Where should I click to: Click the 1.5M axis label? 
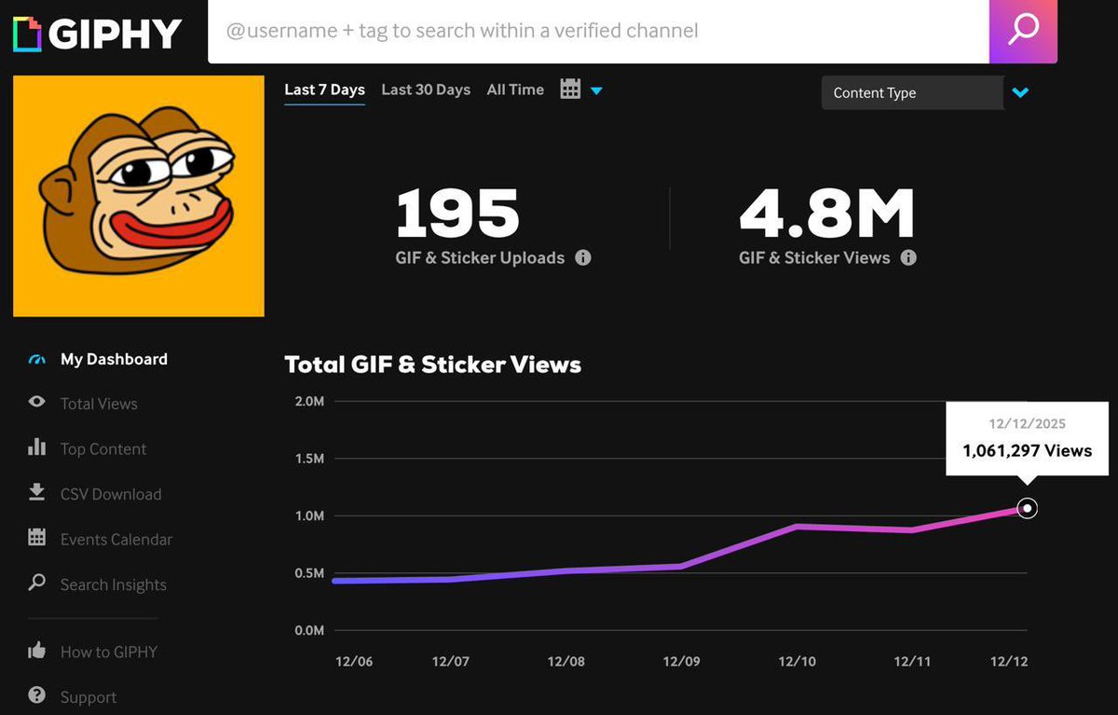tap(309, 459)
